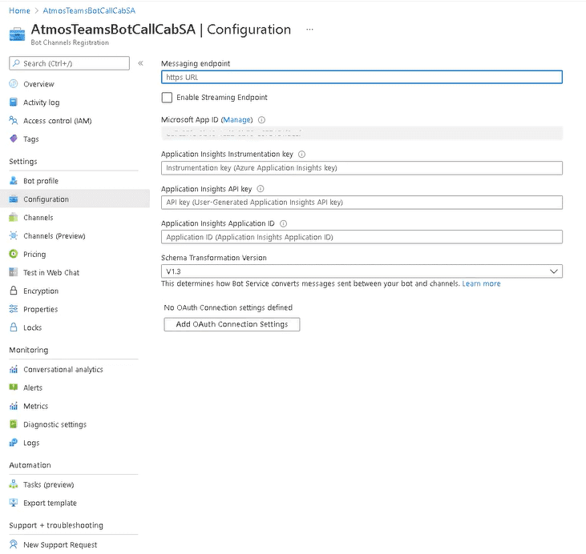Focus the Application Insights Instrumentation key field
This screenshot has height=554, width=586.
coord(362,168)
